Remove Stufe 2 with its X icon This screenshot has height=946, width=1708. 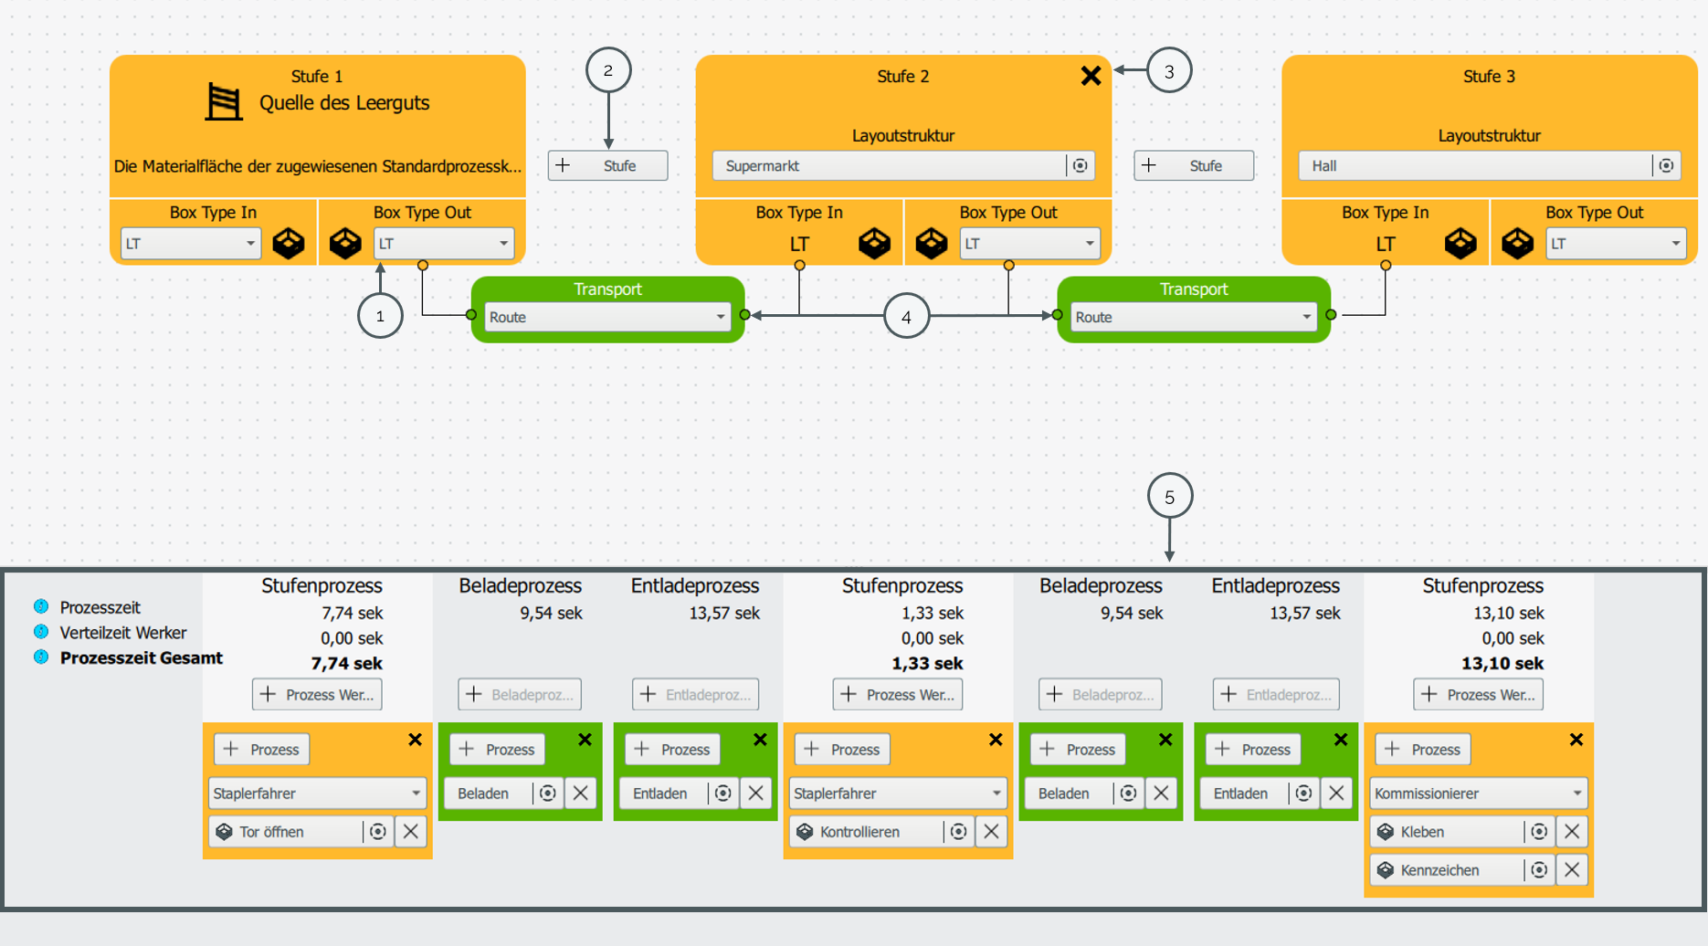[x=1091, y=76]
